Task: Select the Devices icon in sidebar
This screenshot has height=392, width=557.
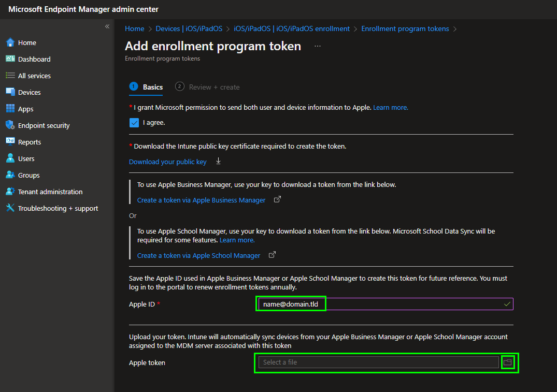Action: tap(10, 92)
